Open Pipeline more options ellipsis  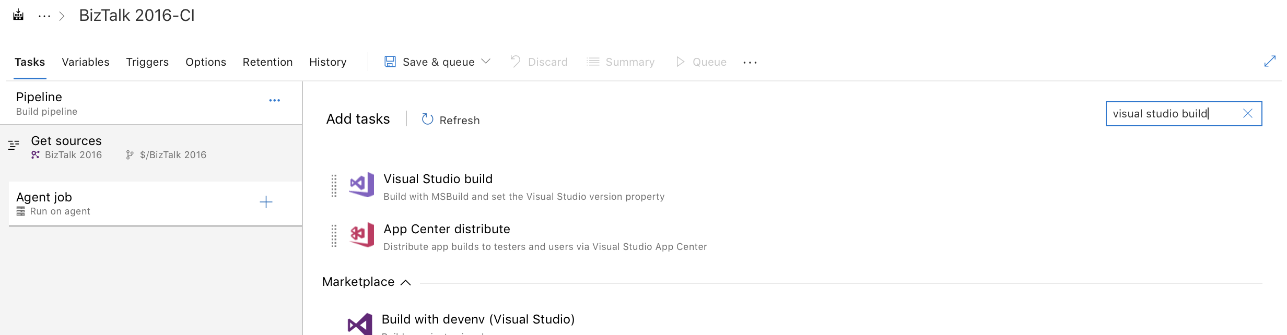(275, 100)
